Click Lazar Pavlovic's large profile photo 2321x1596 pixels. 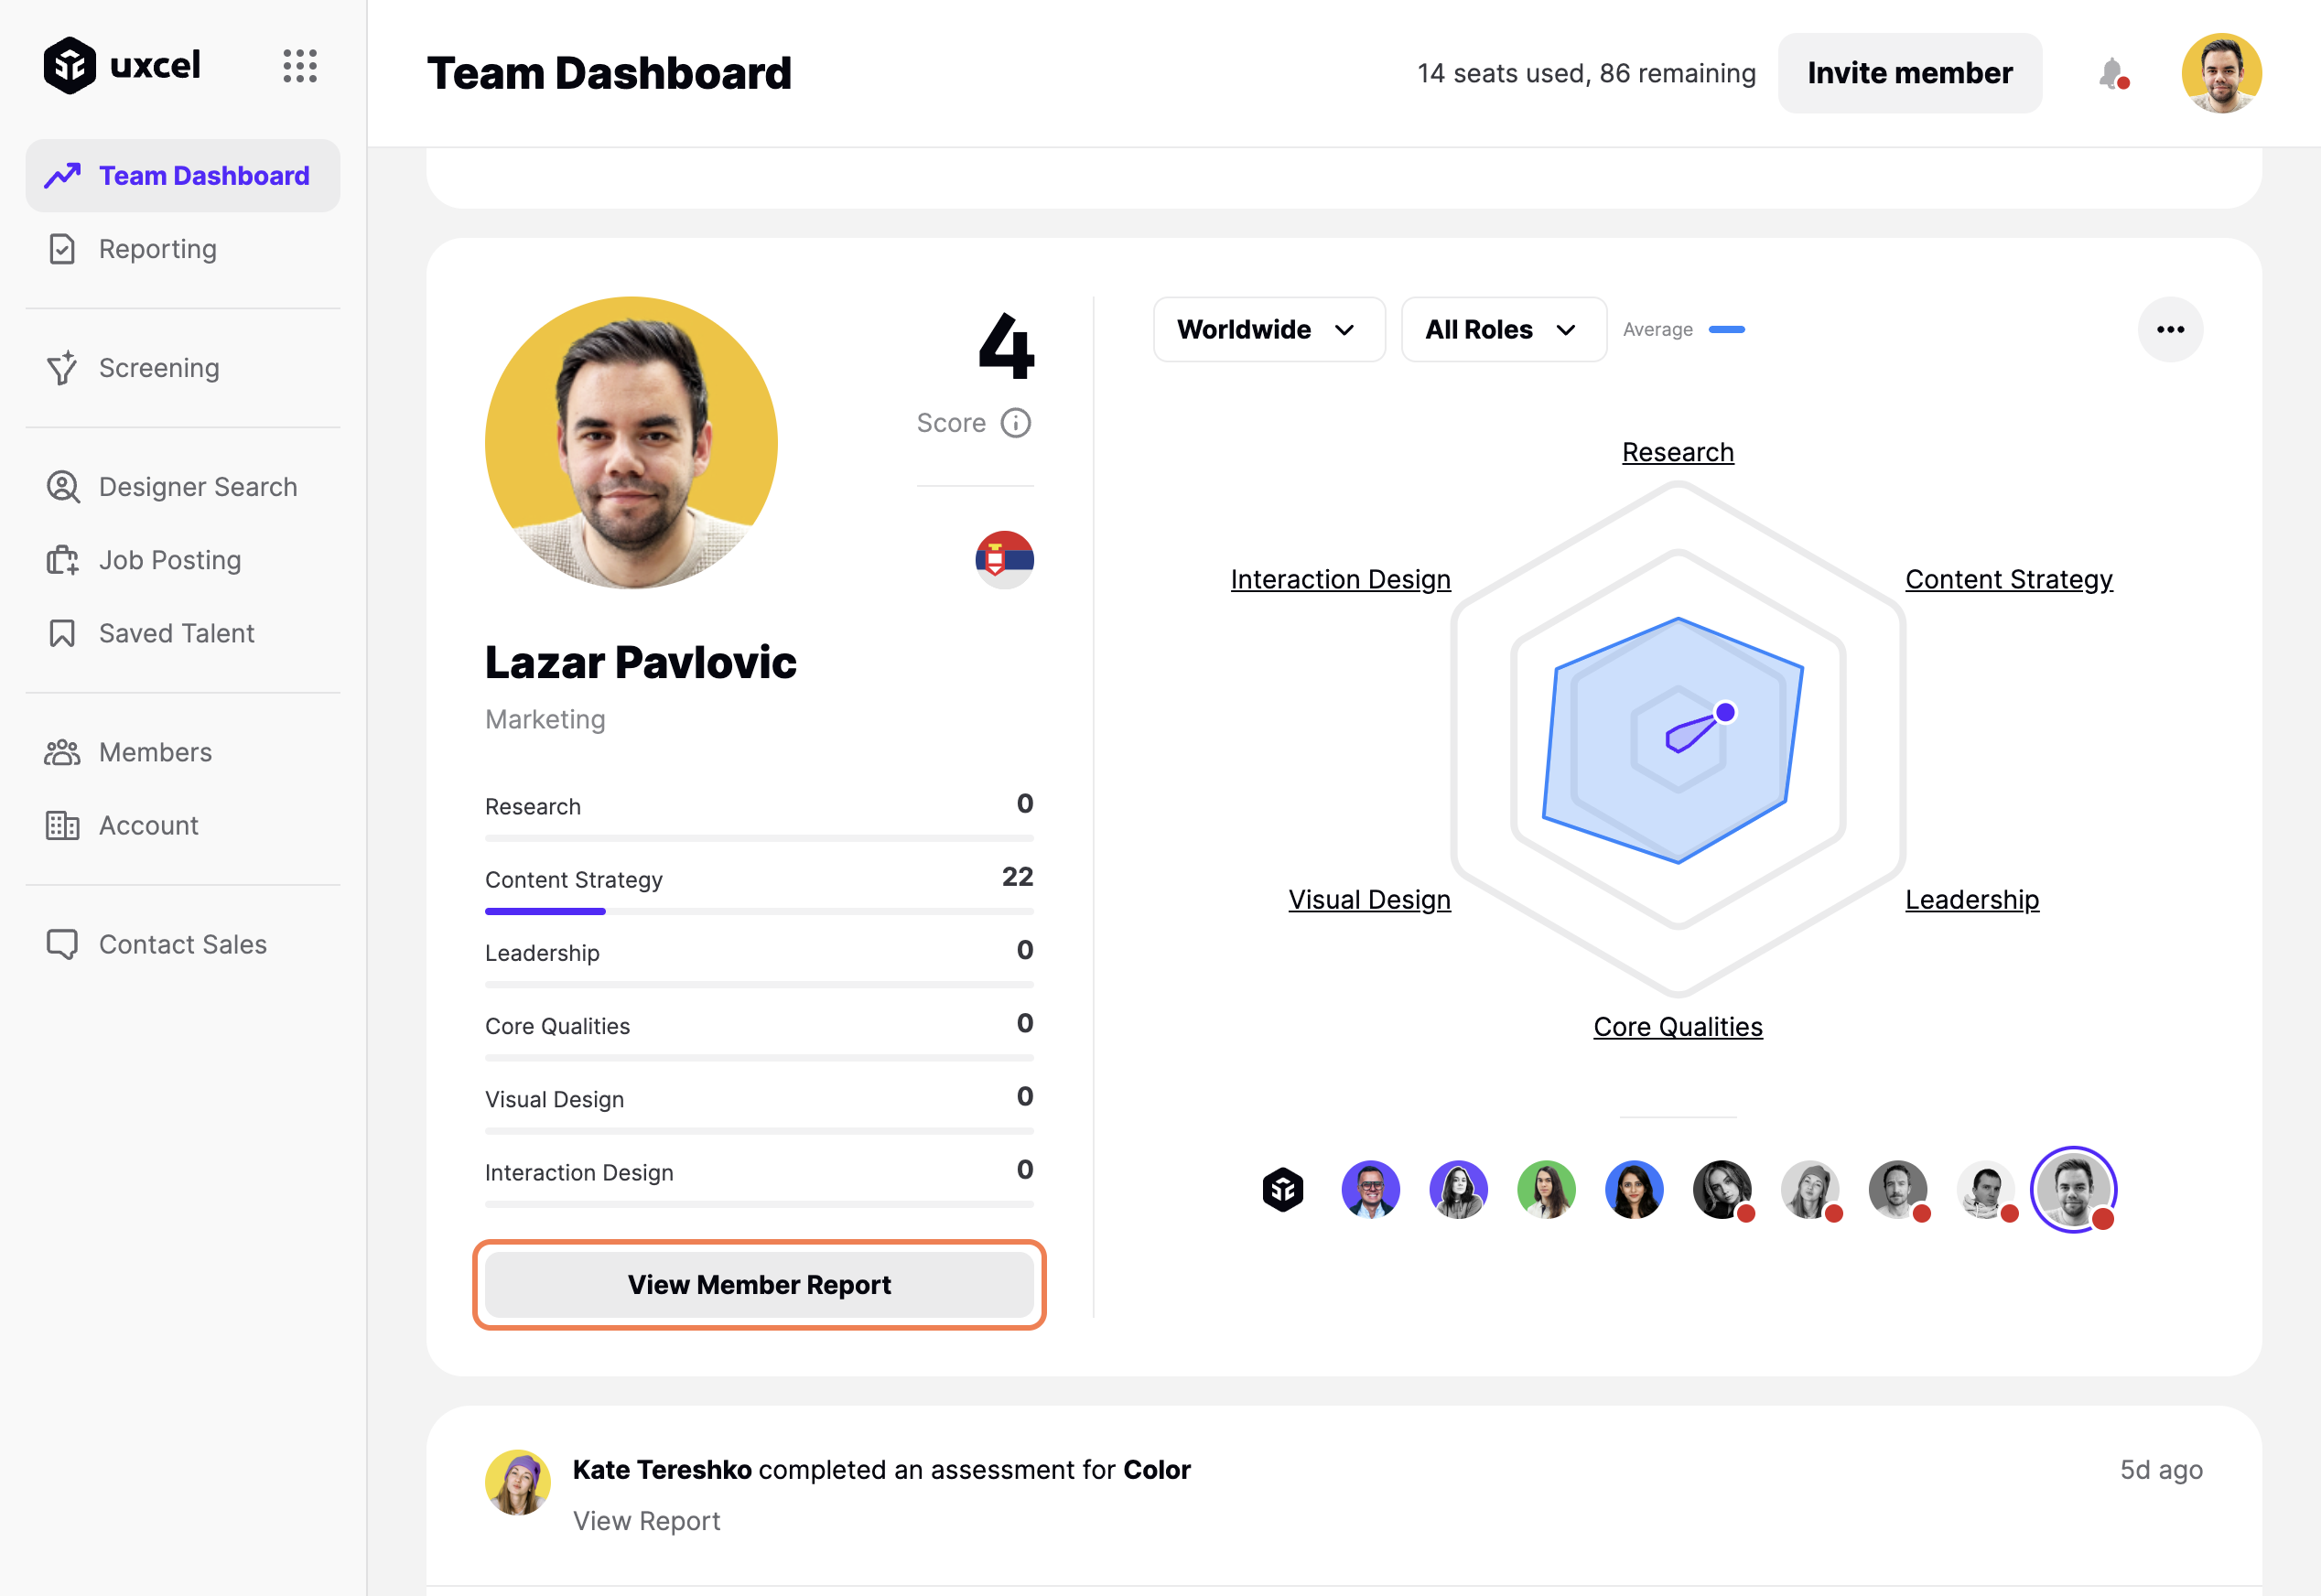pyautogui.click(x=631, y=442)
